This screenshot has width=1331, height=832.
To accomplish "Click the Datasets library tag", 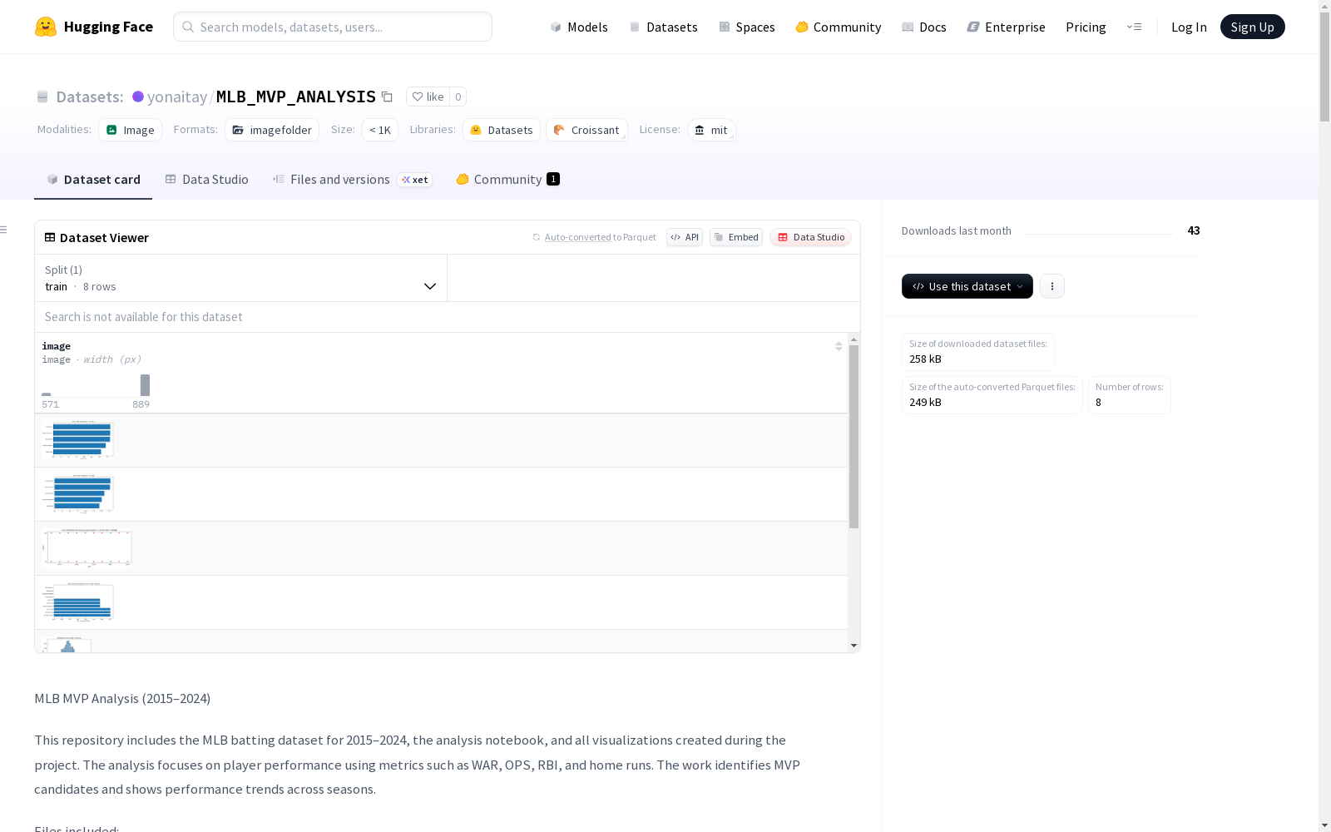I will [x=502, y=130].
